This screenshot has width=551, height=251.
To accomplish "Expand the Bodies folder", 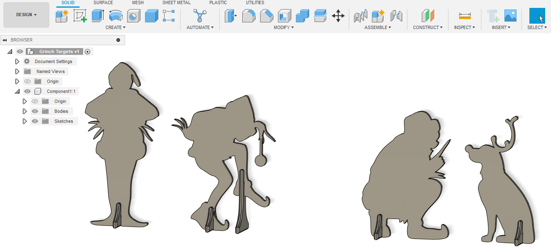I will pyautogui.click(x=25, y=111).
